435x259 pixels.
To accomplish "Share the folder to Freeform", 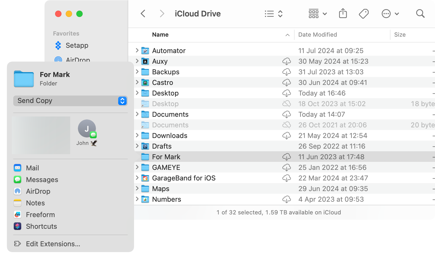I will coord(40,214).
